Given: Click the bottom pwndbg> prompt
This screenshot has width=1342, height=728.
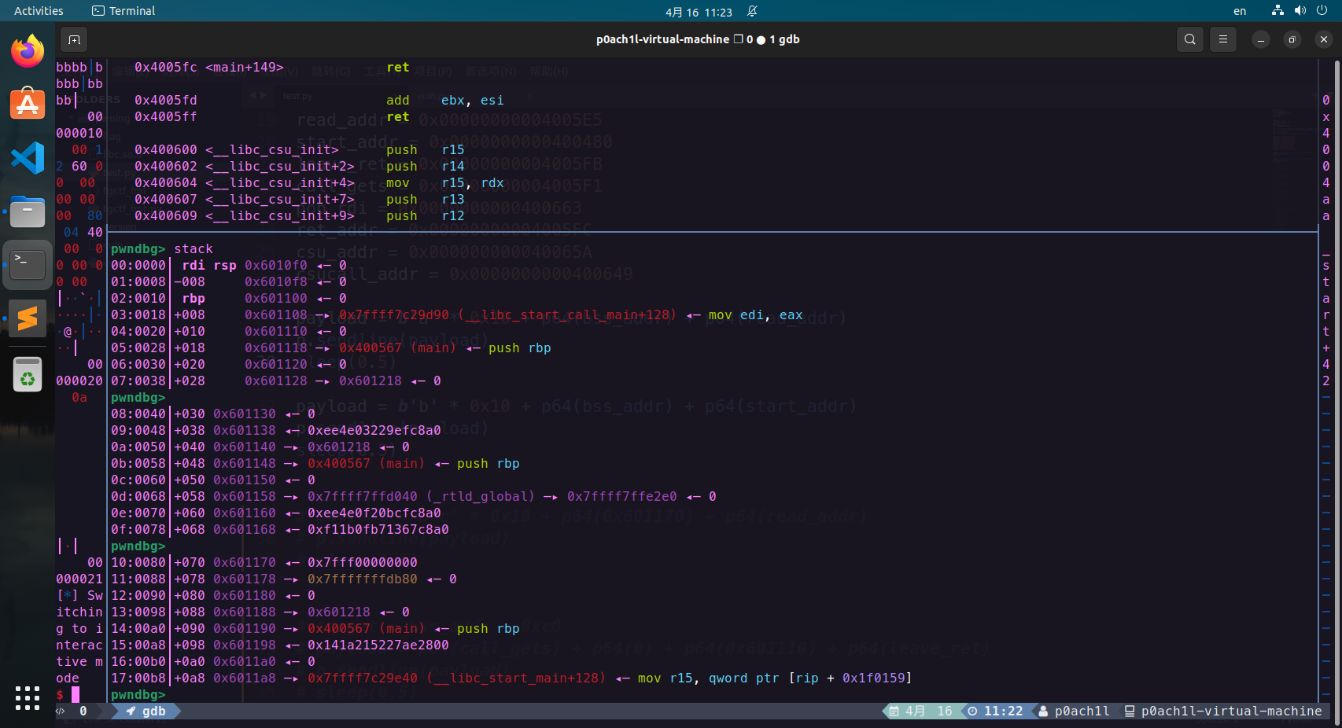Looking at the screenshot, I should point(138,694).
